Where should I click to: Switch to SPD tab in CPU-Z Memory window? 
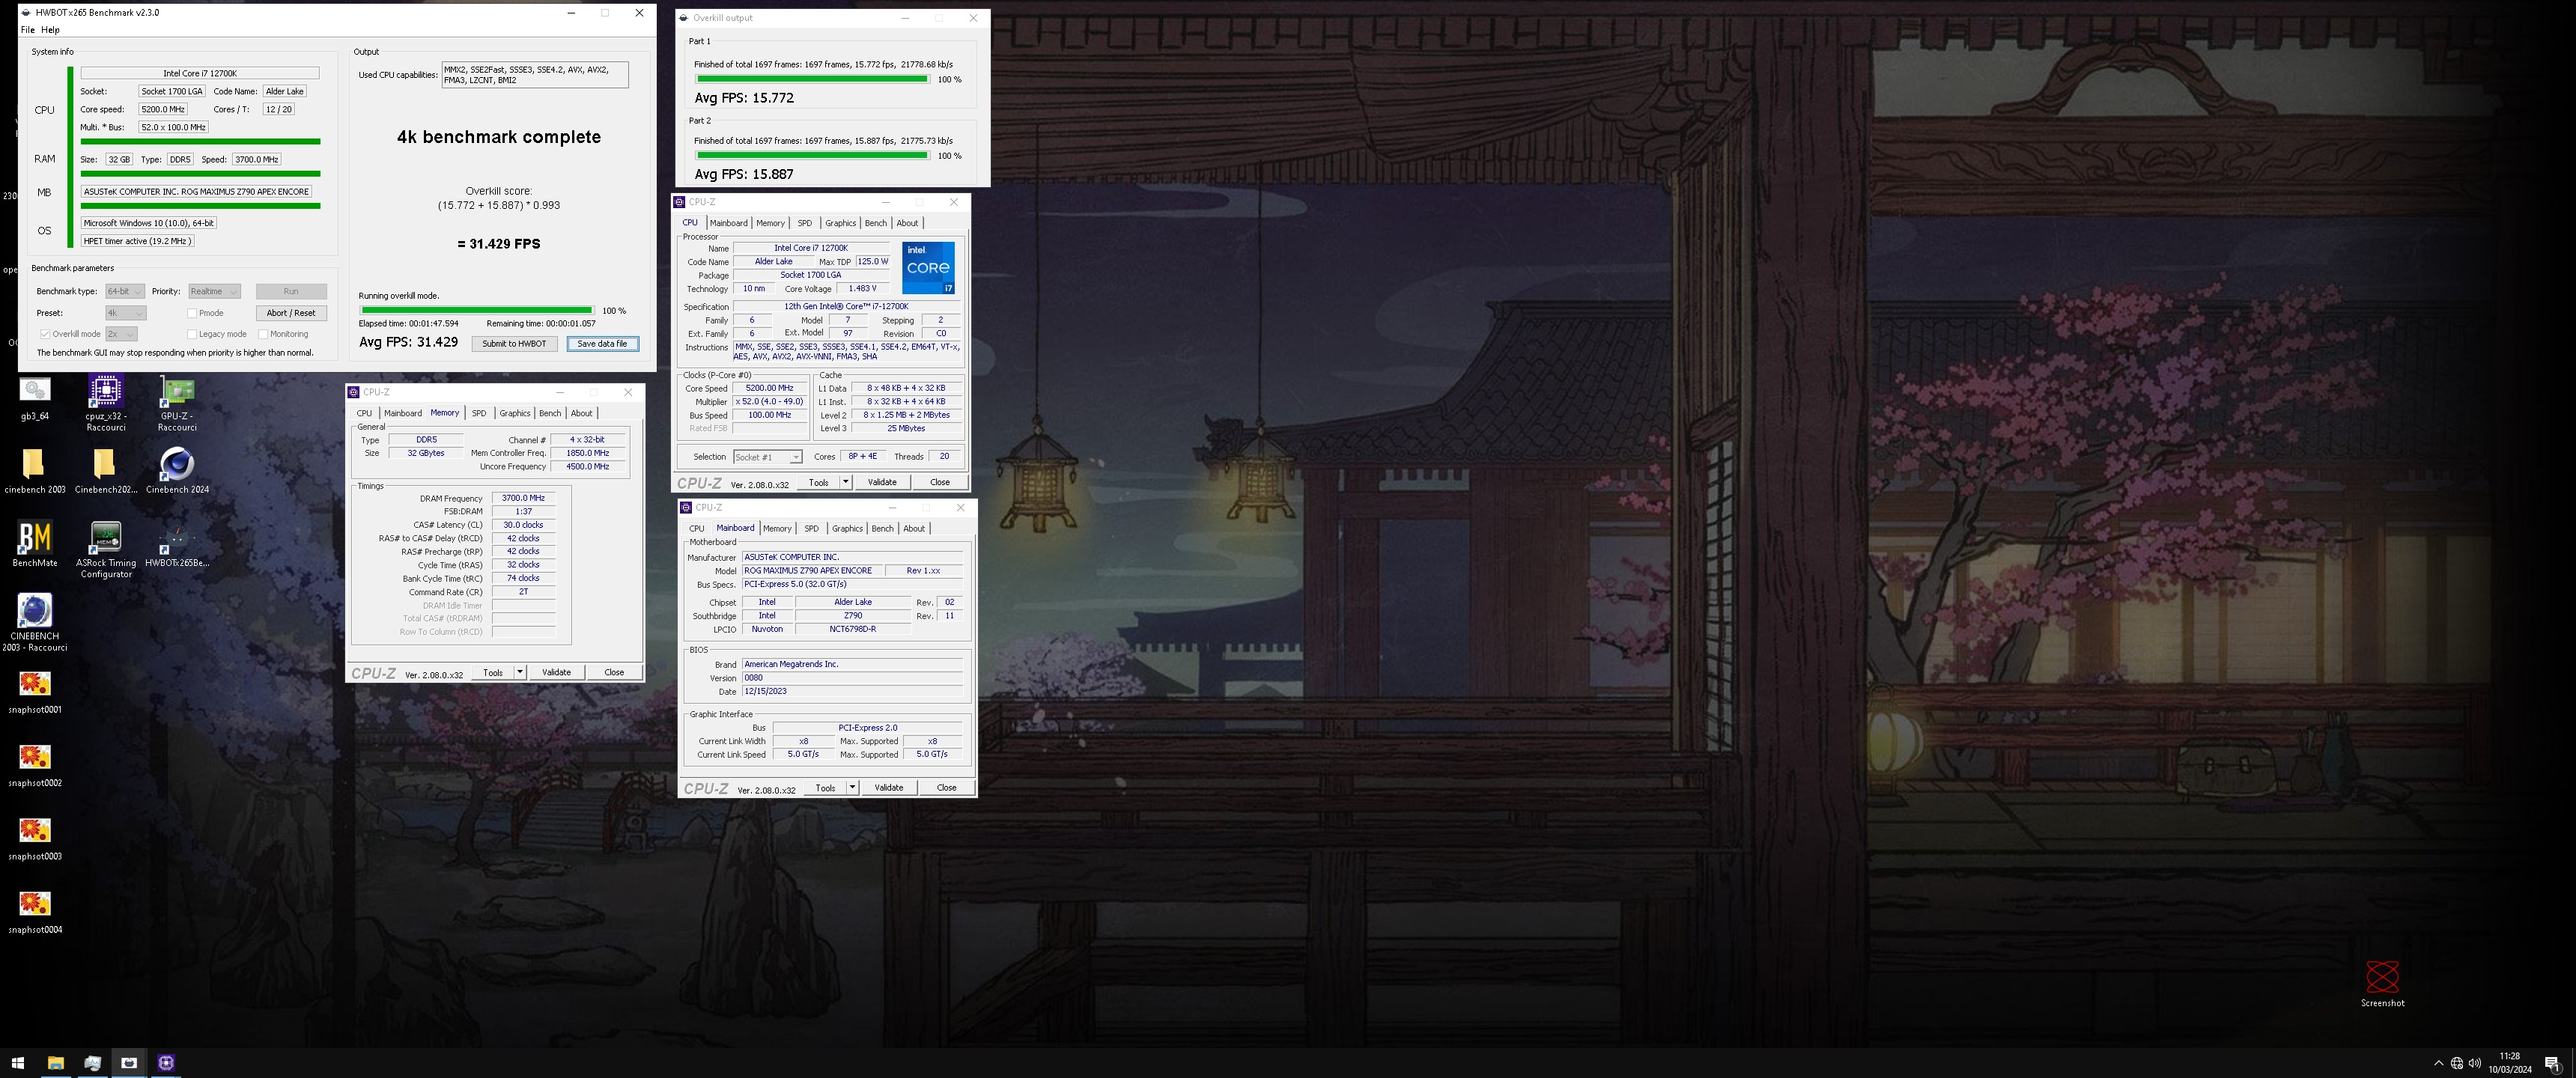click(479, 413)
